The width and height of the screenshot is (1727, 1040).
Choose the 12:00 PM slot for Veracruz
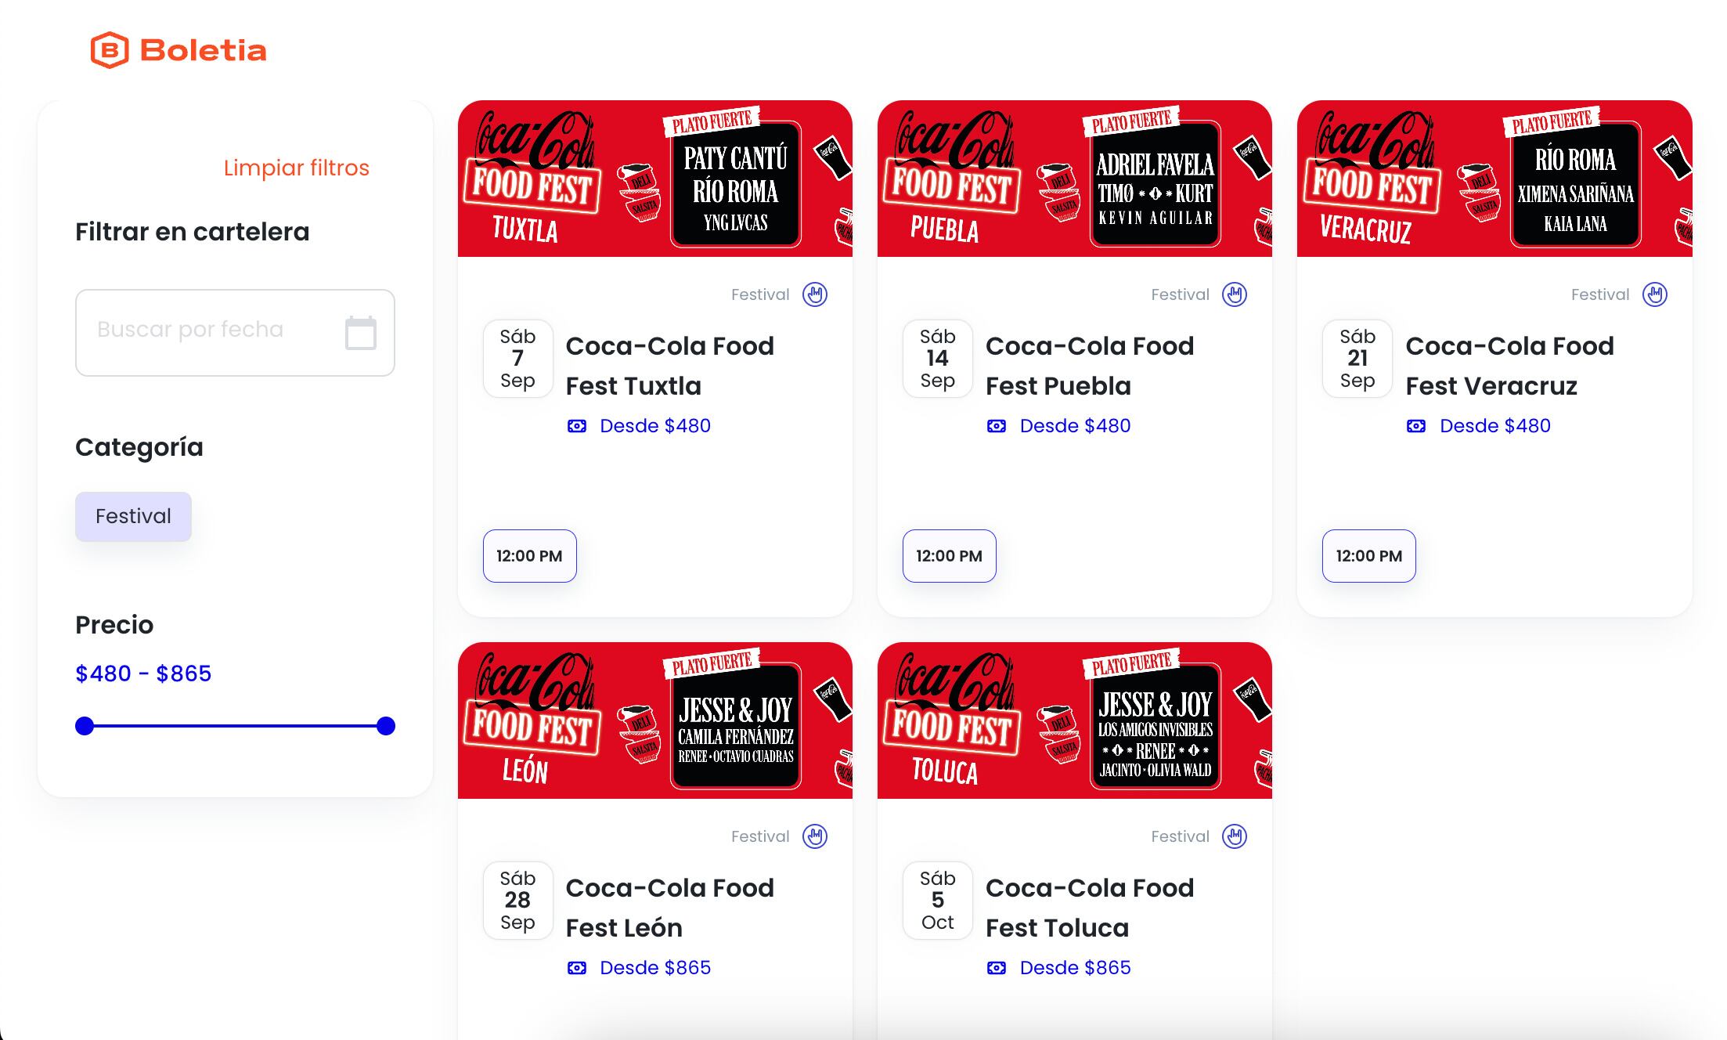click(x=1368, y=556)
